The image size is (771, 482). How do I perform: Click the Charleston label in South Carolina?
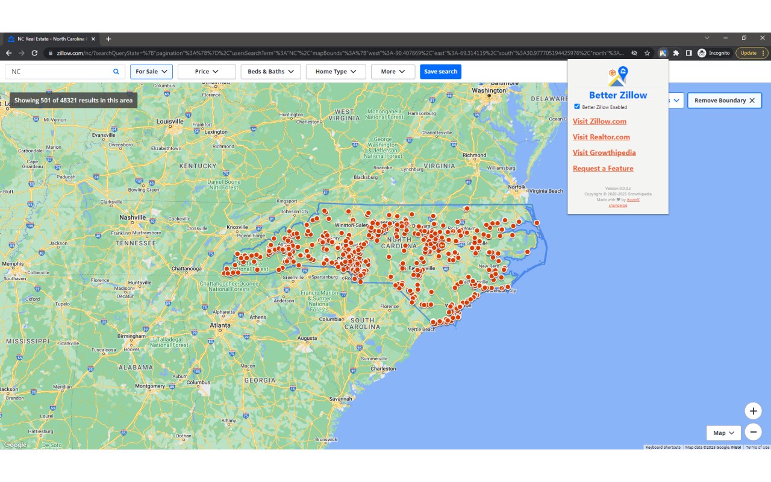384,369
